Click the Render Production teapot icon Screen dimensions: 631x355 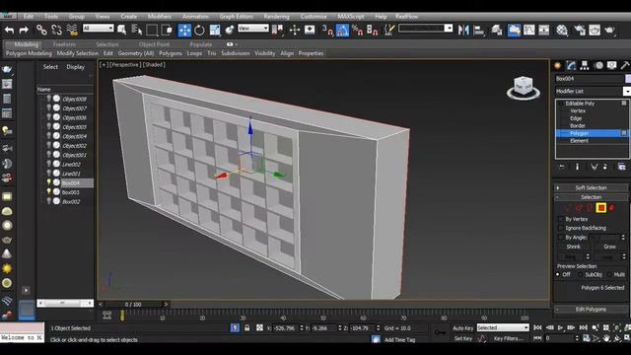(x=610, y=30)
